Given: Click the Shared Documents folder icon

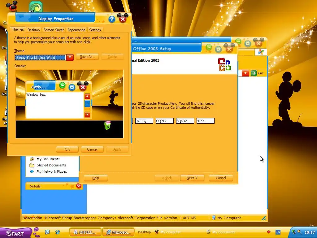Looking at the screenshot, I should [32, 165].
